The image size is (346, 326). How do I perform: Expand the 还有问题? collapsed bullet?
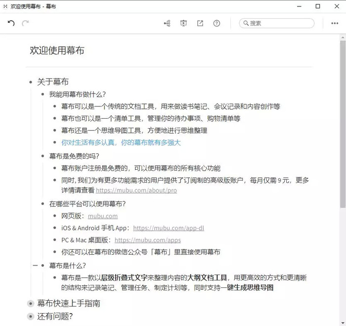tap(31, 317)
